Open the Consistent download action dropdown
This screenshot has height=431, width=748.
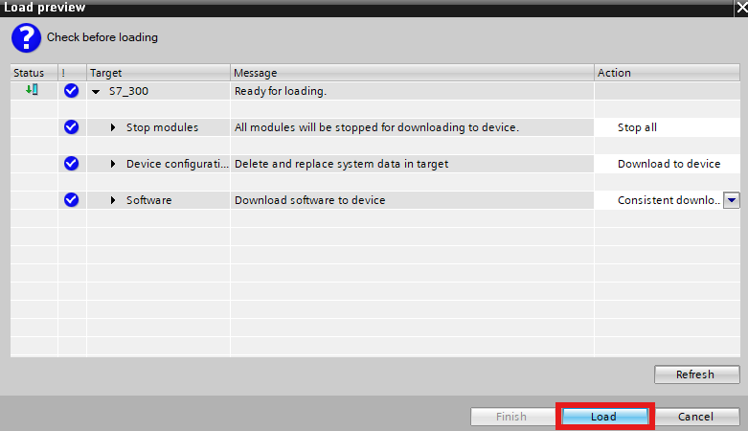pos(731,200)
